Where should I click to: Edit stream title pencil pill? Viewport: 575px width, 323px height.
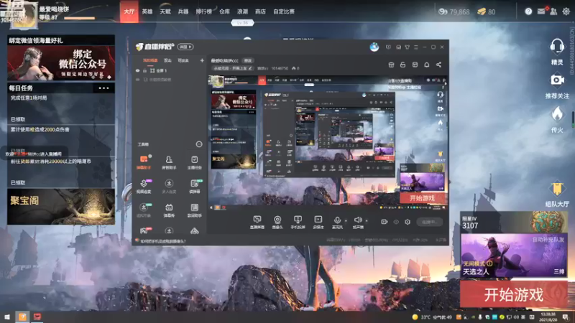(x=233, y=68)
